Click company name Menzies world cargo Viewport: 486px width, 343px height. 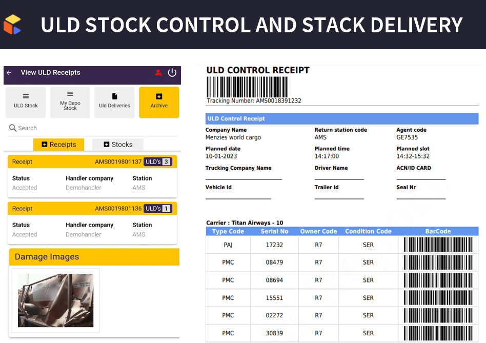coord(233,137)
